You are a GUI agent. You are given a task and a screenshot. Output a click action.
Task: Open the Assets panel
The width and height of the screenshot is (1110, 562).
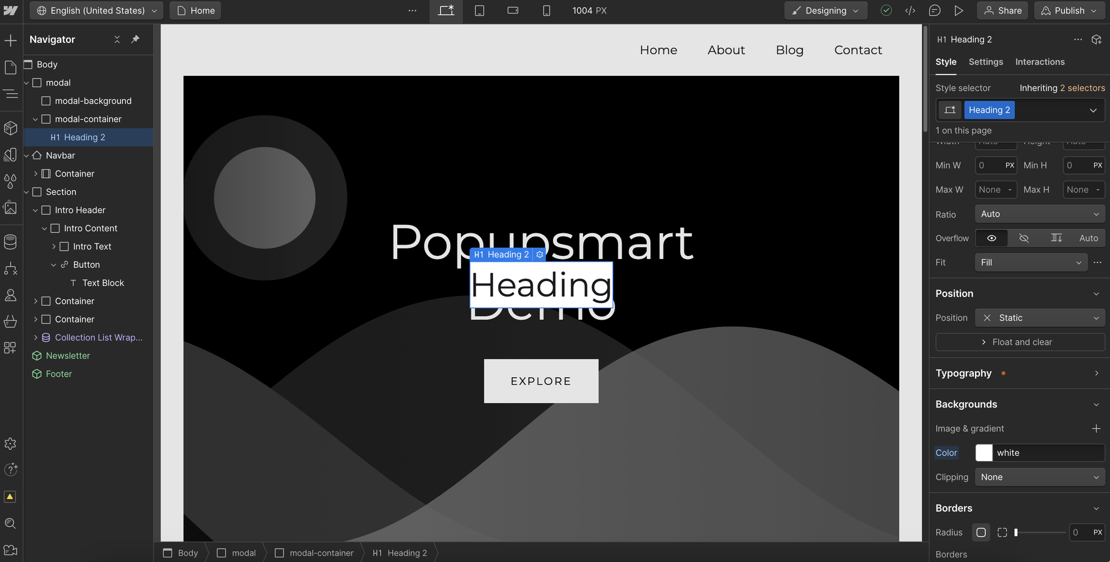click(x=10, y=208)
